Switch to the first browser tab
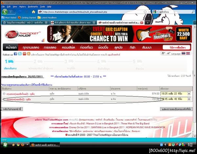Image resolution: width=197 pixels, height=154 pixels. pyautogui.click(x=25, y=23)
